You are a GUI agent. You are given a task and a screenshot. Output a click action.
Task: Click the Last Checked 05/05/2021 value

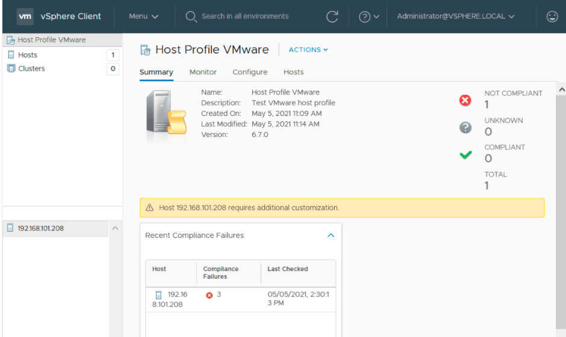(x=298, y=299)
